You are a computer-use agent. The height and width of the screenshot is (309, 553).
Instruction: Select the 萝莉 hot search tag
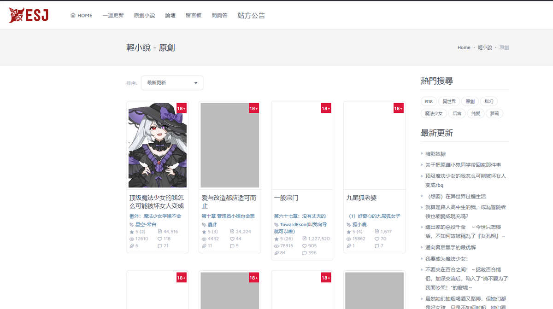[494, 113]
